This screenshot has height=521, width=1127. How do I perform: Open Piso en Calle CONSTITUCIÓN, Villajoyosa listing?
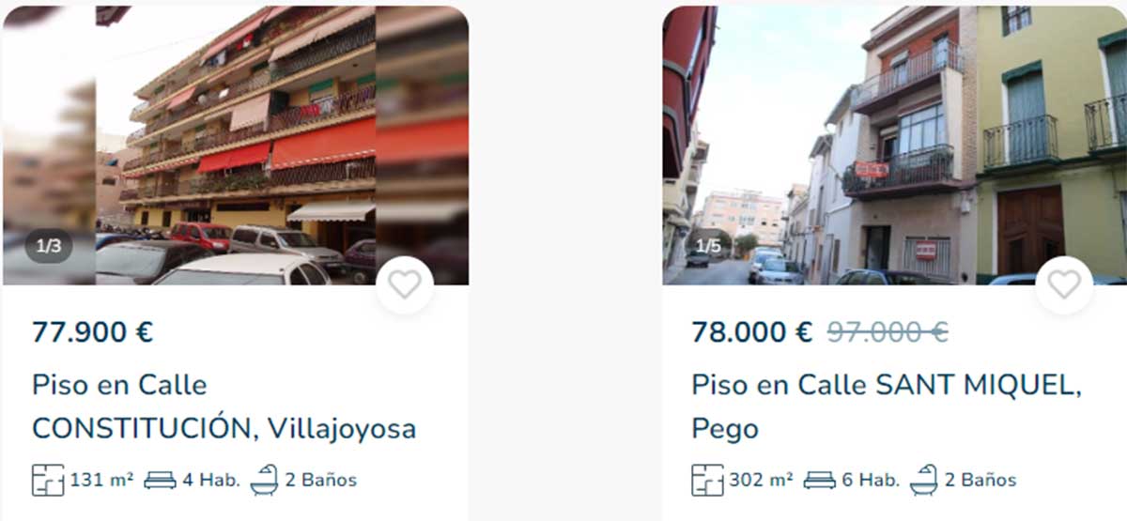[224, 406]
